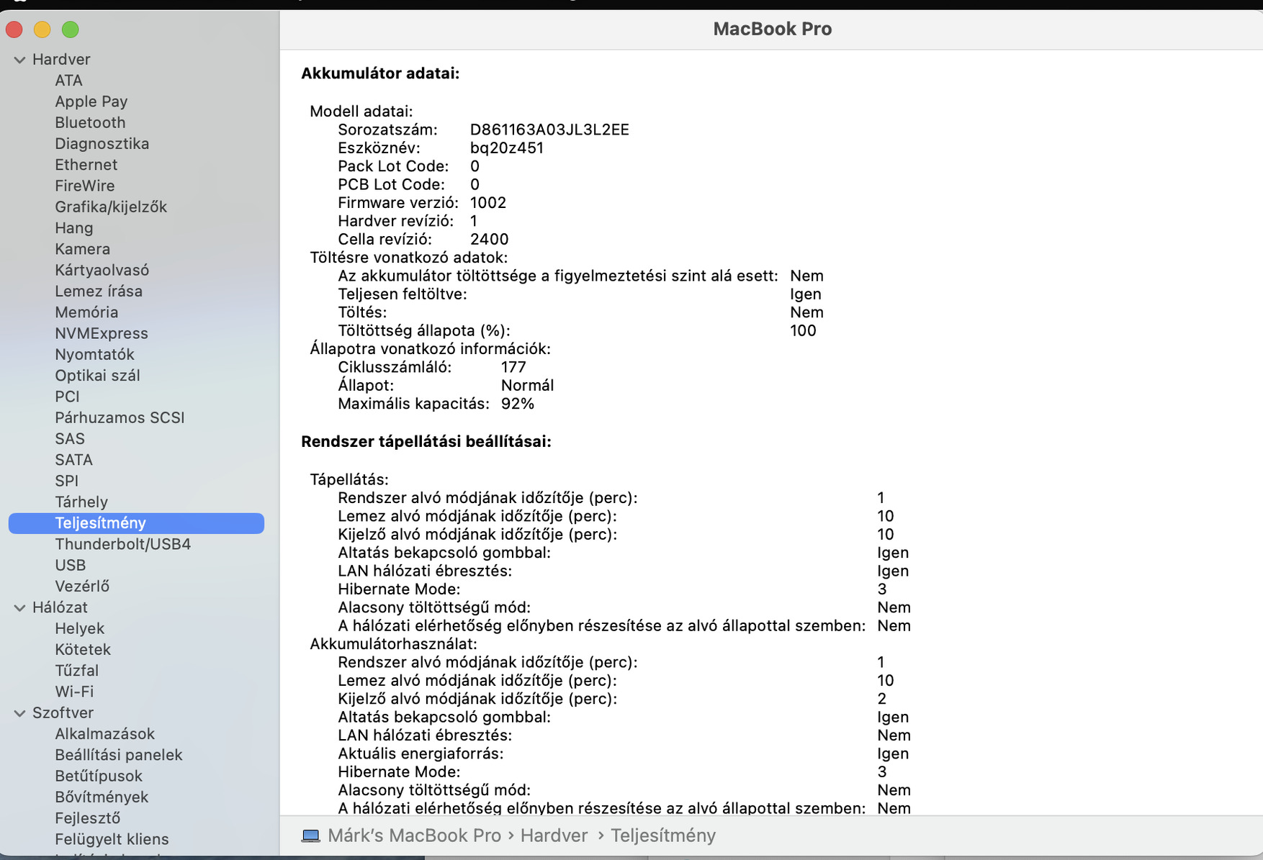The width and height of the screenshot is (1263, 860).
Task: Select SPI in the sidebar
Action: click(x=66, y=481)
